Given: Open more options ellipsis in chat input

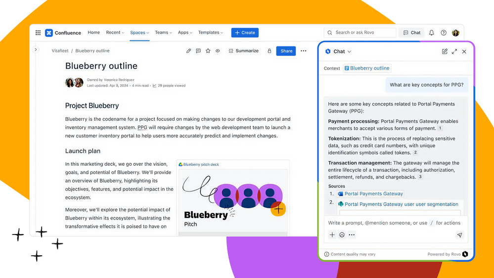Looking at the screenshot, I should [x=352, y=235].
